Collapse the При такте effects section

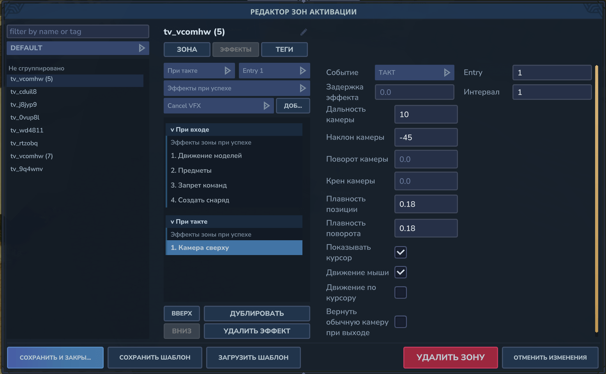[x=234, y=222]
